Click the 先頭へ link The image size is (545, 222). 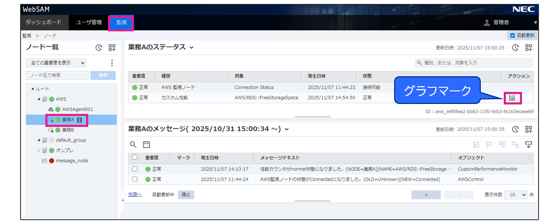point(135,194)
